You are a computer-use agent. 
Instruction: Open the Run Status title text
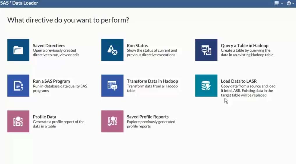coord(137,45)
